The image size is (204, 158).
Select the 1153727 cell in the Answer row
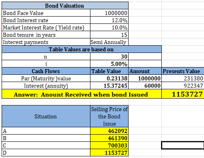183,94
